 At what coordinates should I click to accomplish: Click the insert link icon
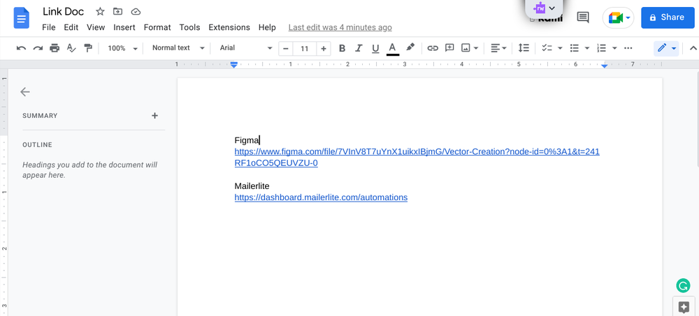pyautogui.click(x=433, y=48)
